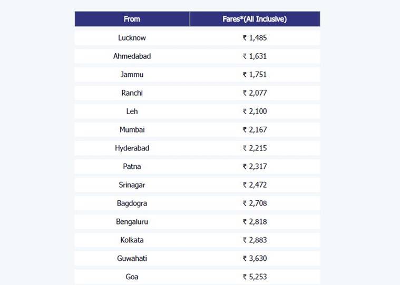Click the Leh city cell

(132, 111)
